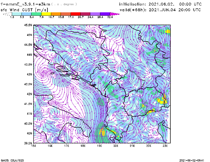Click the latitude label 45.5N
This screenshot has width=210, height=162.
pyautogui.click(x=28, y=25)
